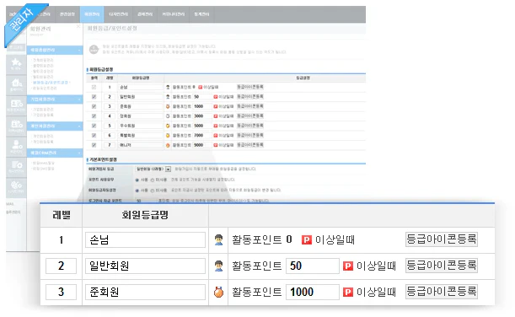Click the 매니저 grade name field
The image size is (515, 317).
pos(141,145)
